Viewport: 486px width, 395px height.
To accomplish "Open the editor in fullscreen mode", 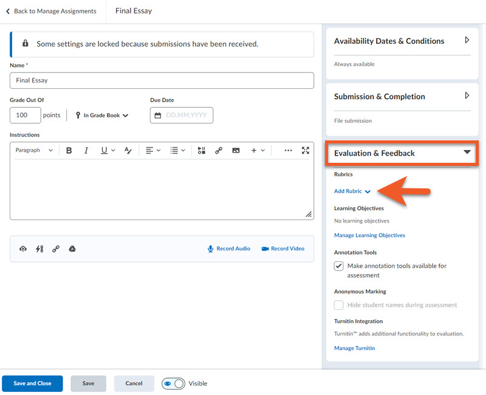I will tap(306, 150).
